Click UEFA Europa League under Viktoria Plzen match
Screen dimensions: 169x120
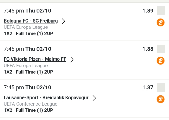[x=26, y=66]
